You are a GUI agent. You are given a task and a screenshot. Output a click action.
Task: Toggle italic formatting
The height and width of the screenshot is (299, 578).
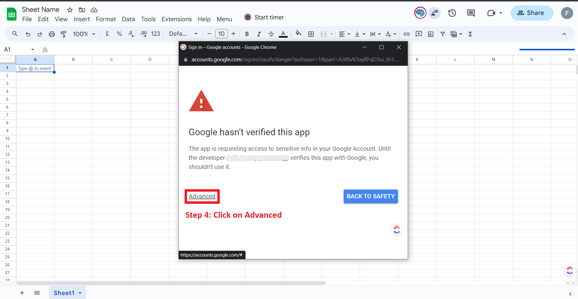click(x=259, y=34)
